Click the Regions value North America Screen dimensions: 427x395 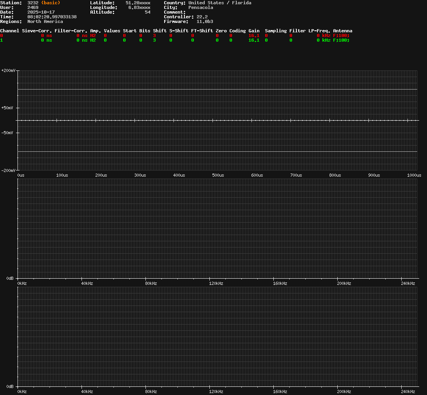coord(45,21)
